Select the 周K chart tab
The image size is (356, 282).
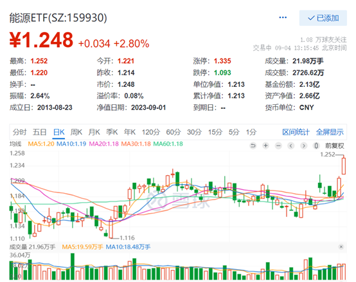(x=76, y=132)
